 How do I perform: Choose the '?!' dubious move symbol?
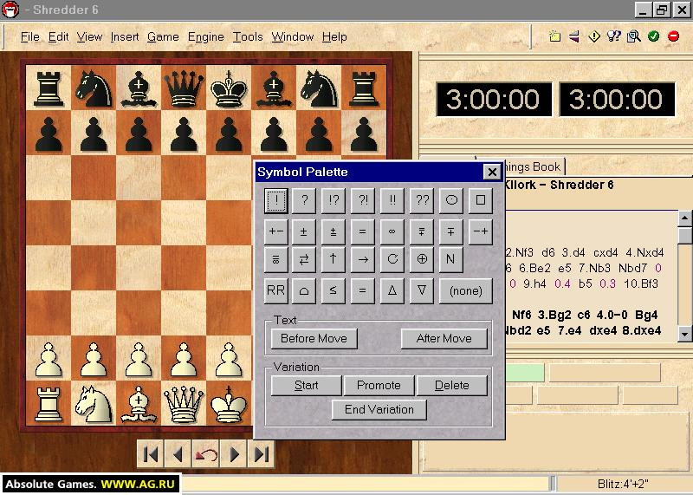pos(363,200)
